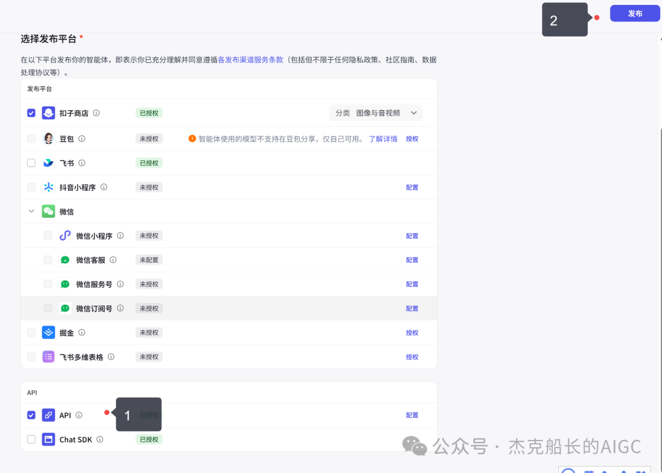662x473 pixels.
Task: Tick the 飞书多维表格 checkbox
Action: coord(31,357)
